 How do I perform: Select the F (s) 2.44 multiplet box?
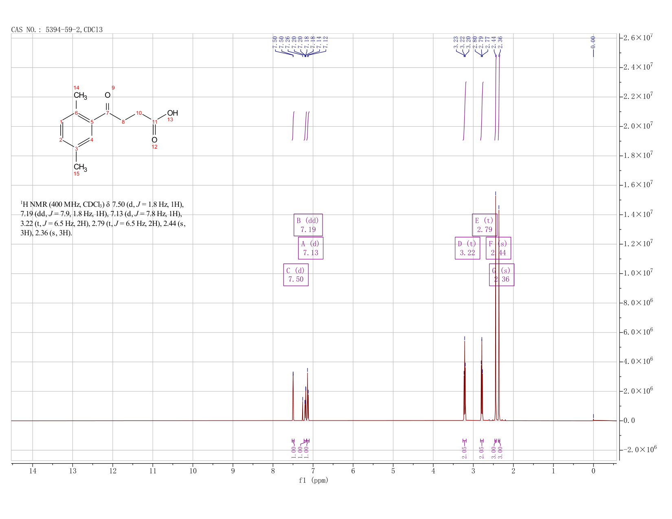[x=498, y=248]
